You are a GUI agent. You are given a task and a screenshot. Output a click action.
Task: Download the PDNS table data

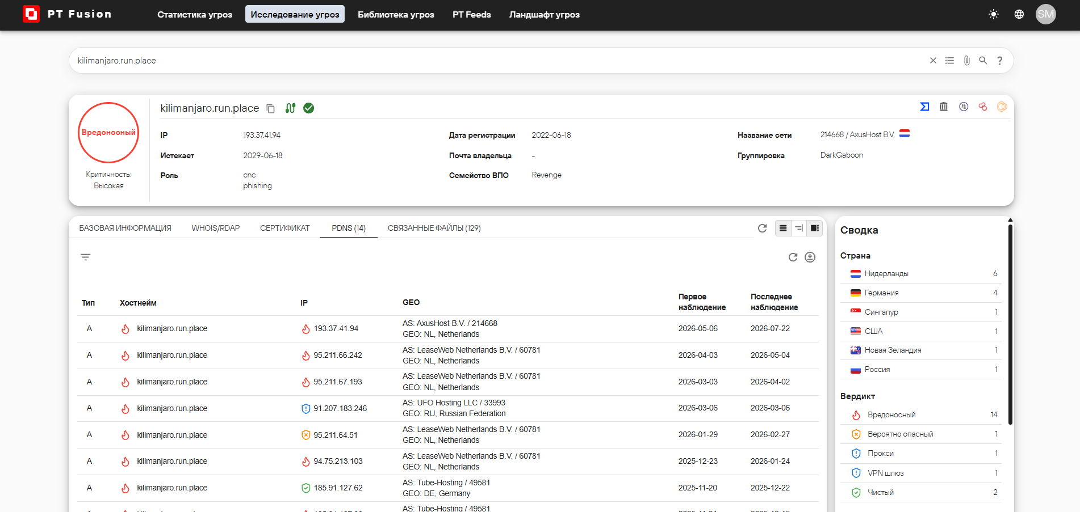point(810,257)
